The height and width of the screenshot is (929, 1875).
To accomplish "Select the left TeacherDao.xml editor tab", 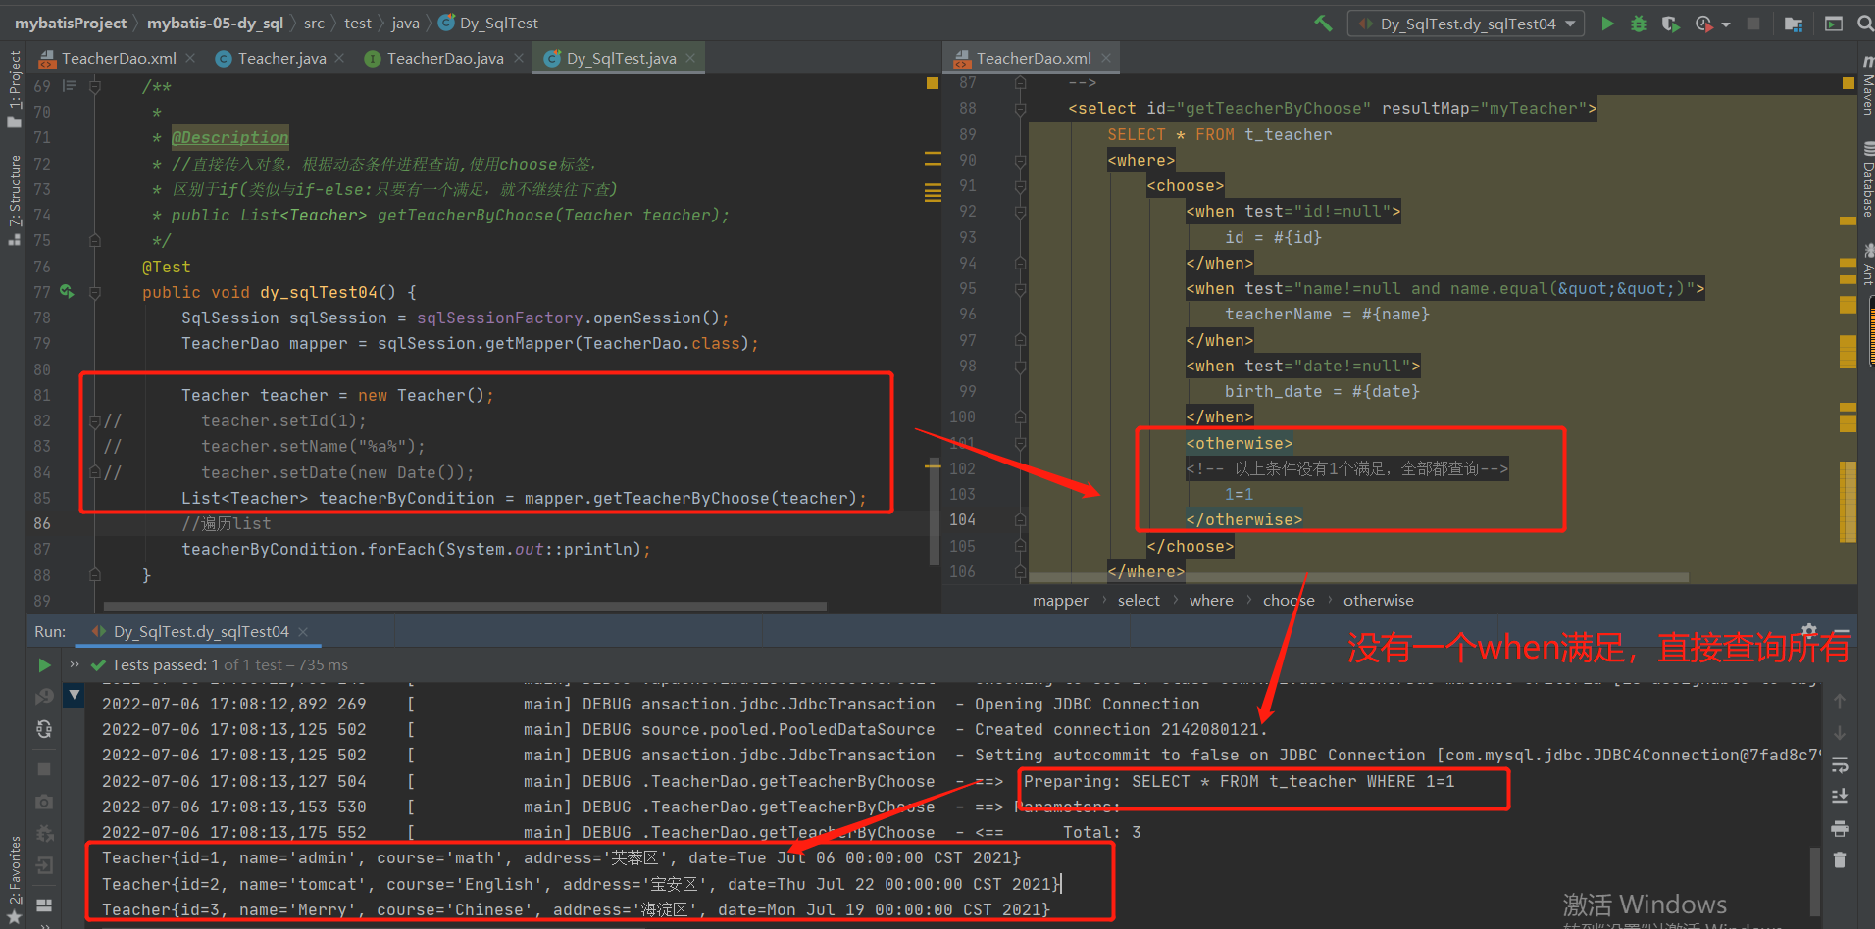I will 117,59.
